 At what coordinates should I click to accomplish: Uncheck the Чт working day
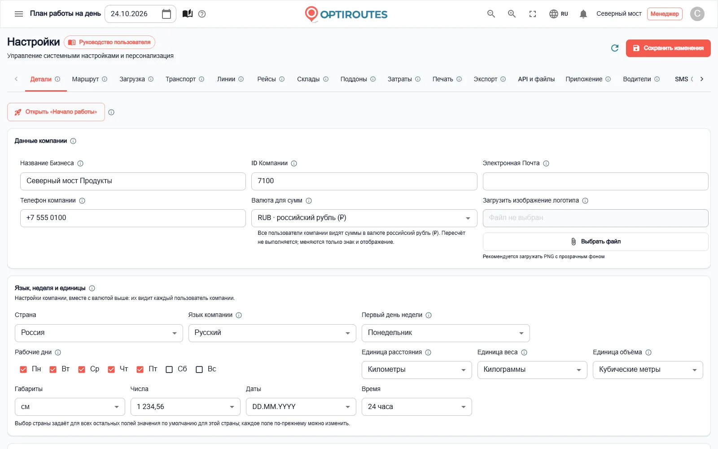click(111, 370)
